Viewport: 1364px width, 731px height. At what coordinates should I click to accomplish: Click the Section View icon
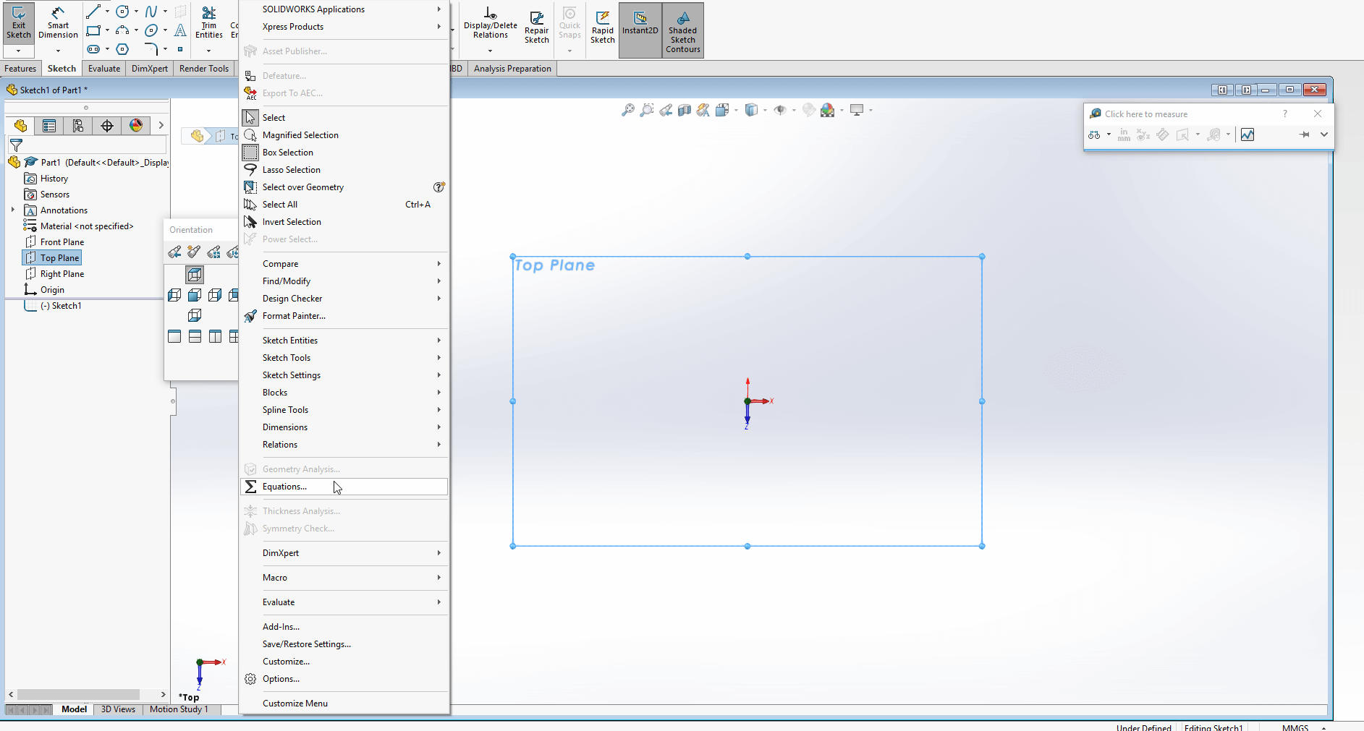(685, 110)
